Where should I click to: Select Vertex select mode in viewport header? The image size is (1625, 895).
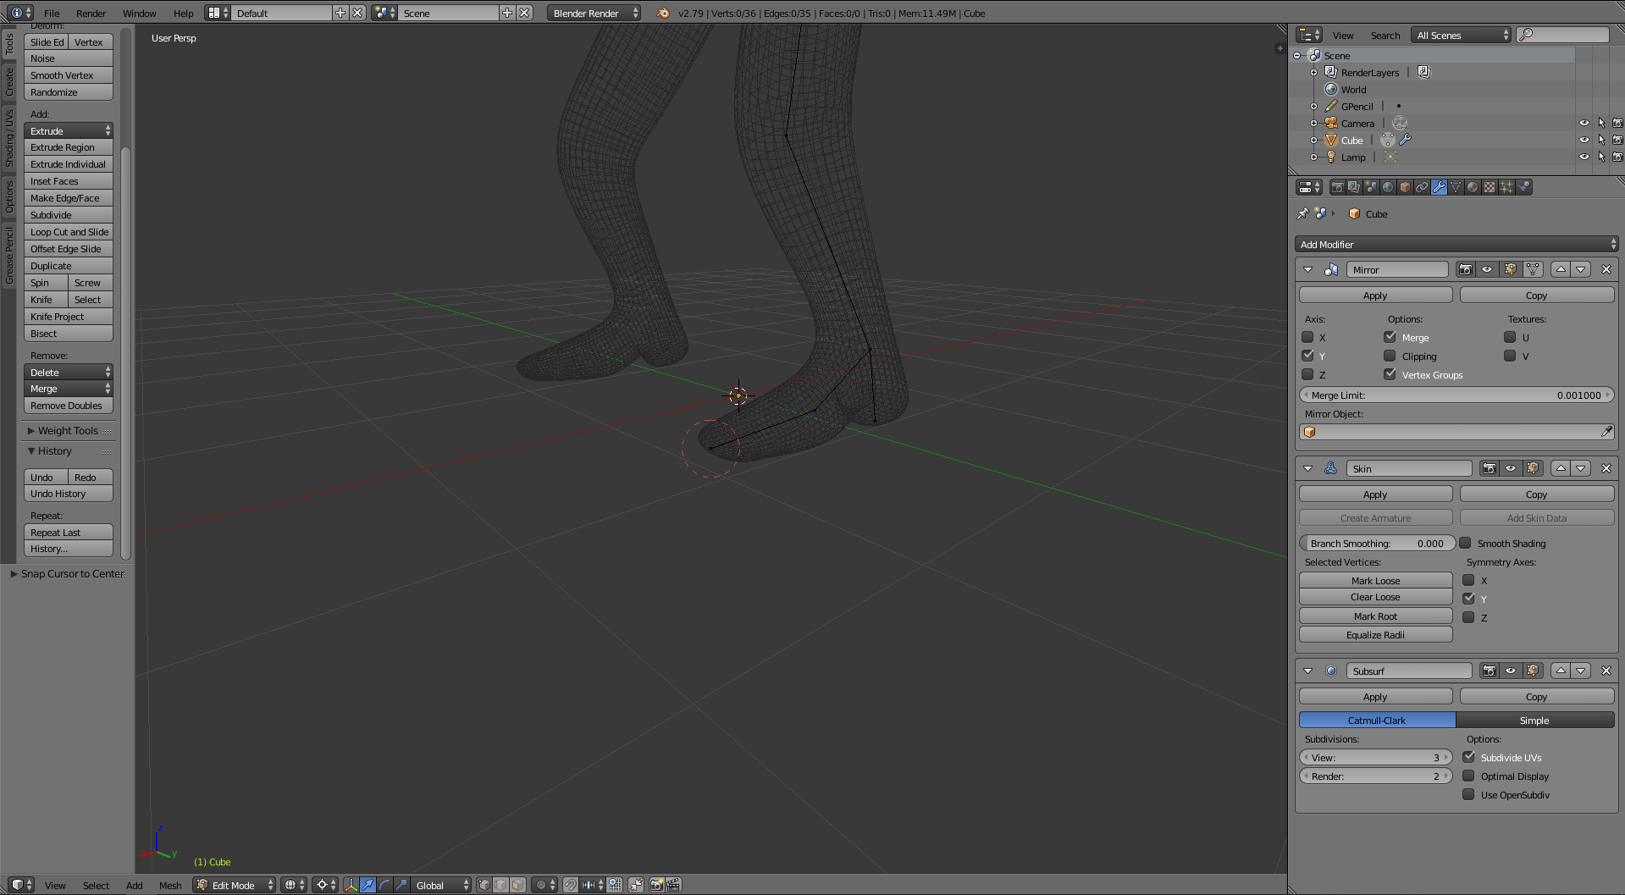tap(484, 885)
